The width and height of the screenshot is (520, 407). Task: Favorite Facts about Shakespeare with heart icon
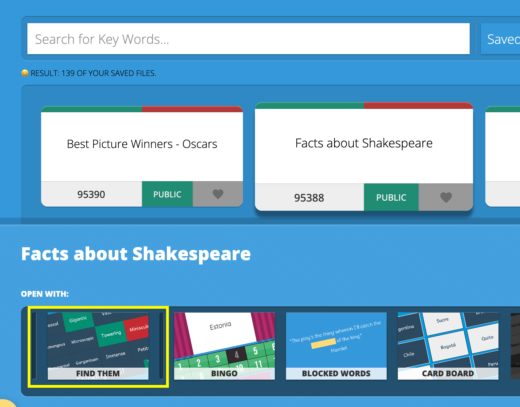pyautogui.click(x=446, y=197)
